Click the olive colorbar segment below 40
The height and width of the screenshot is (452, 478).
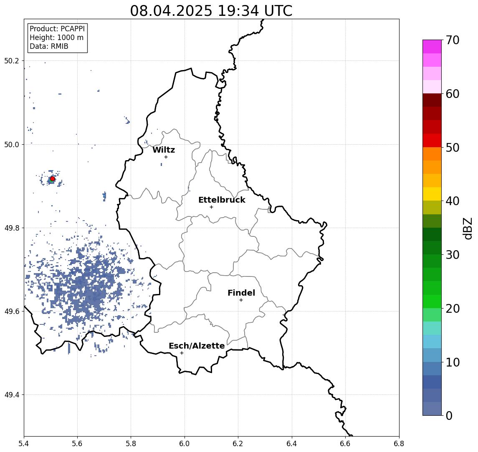pos(432,207)
